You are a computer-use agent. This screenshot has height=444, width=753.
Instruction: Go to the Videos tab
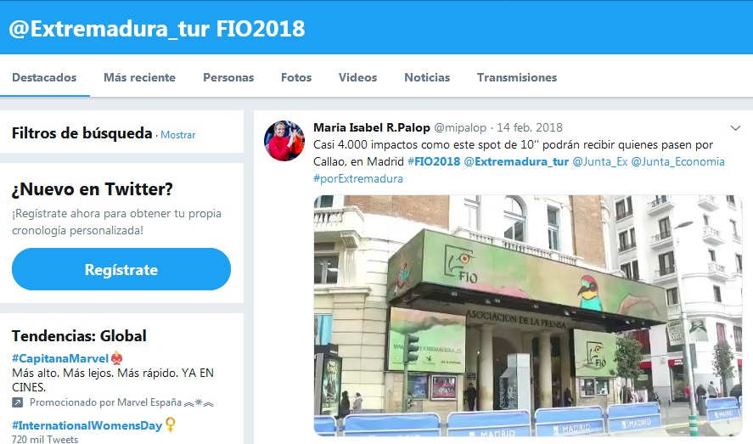[357, 77]
